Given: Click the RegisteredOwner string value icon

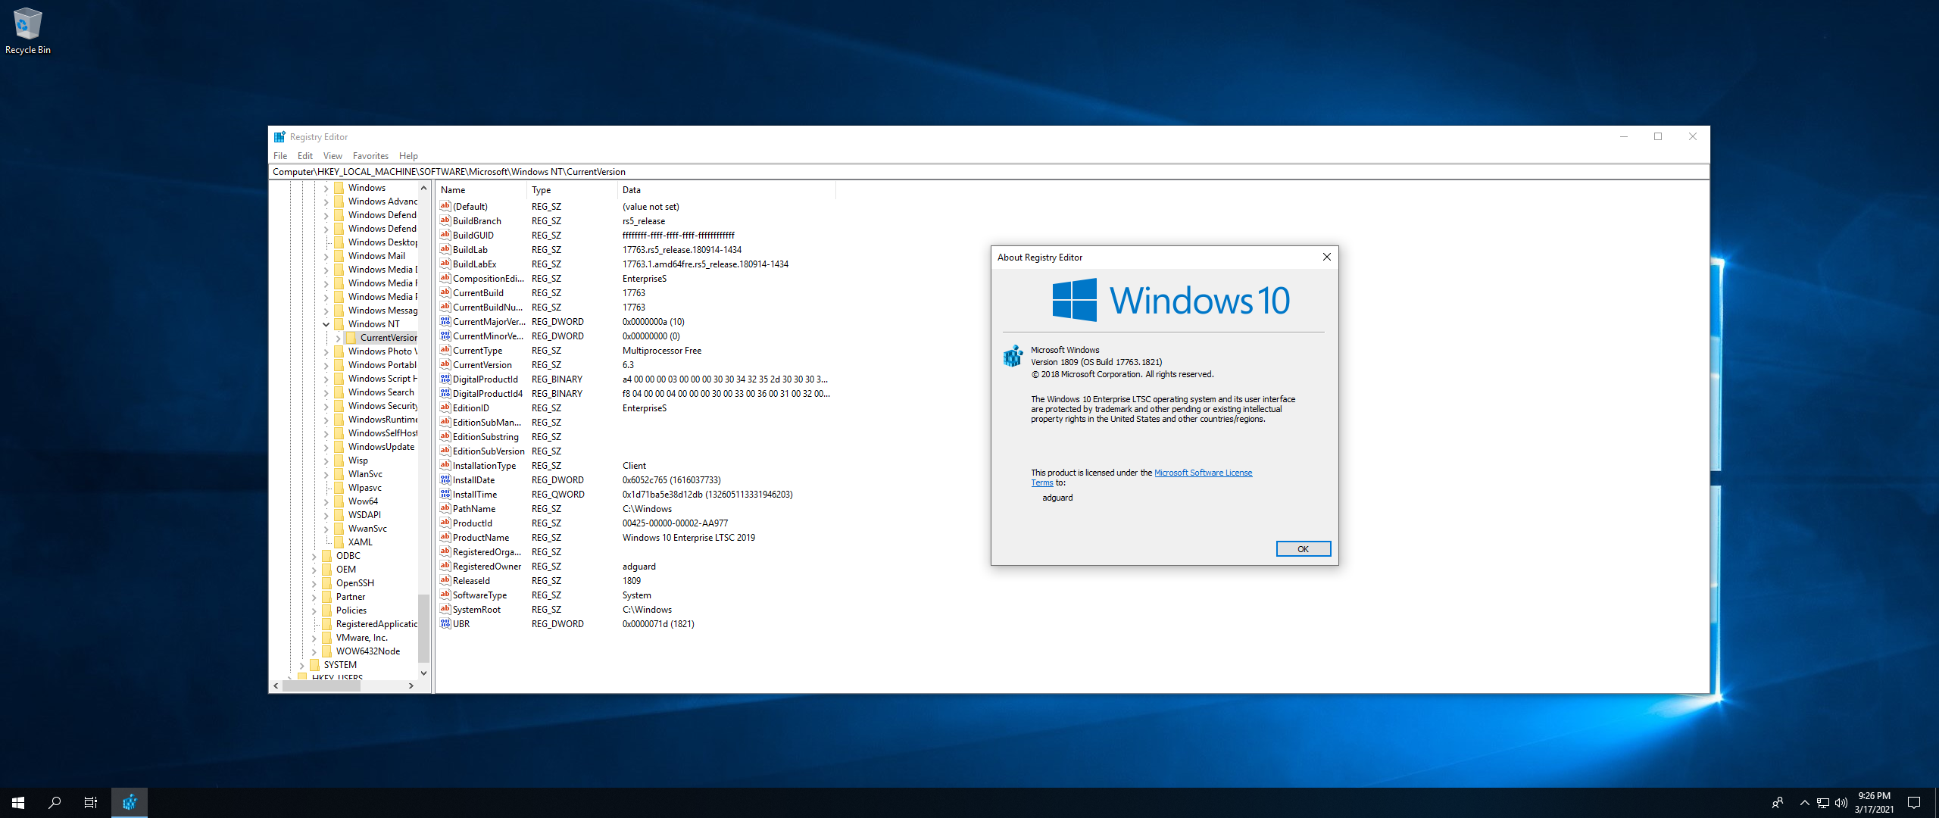Looking at the screenshot, I should click(x=445, y=566).
